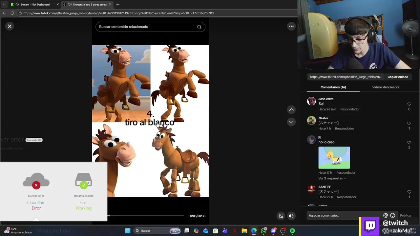Launch Copilot from the taskbar
The width and height of the screenshot is (420, 236).
pos(196,231)
